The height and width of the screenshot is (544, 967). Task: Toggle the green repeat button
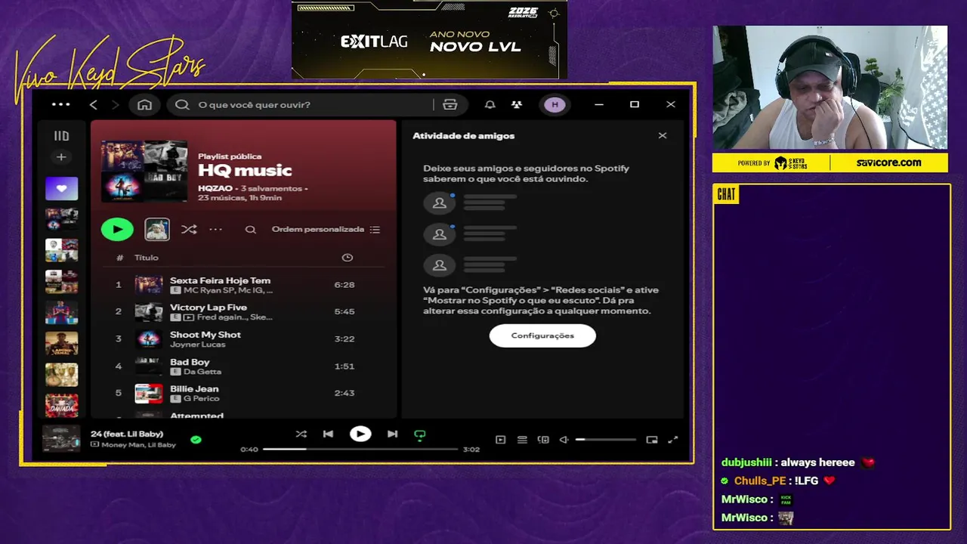click(420, 434)
